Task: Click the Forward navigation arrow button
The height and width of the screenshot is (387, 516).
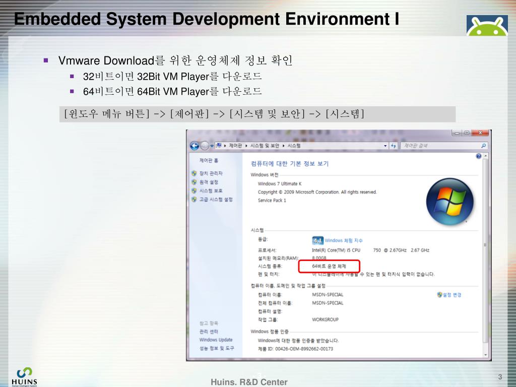Action: pos(205,146)
